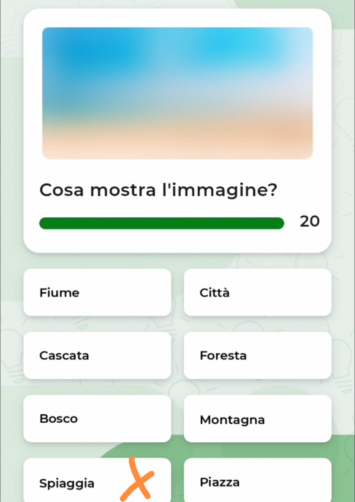Pick the Cascata answer option

(x=97, y=355)
